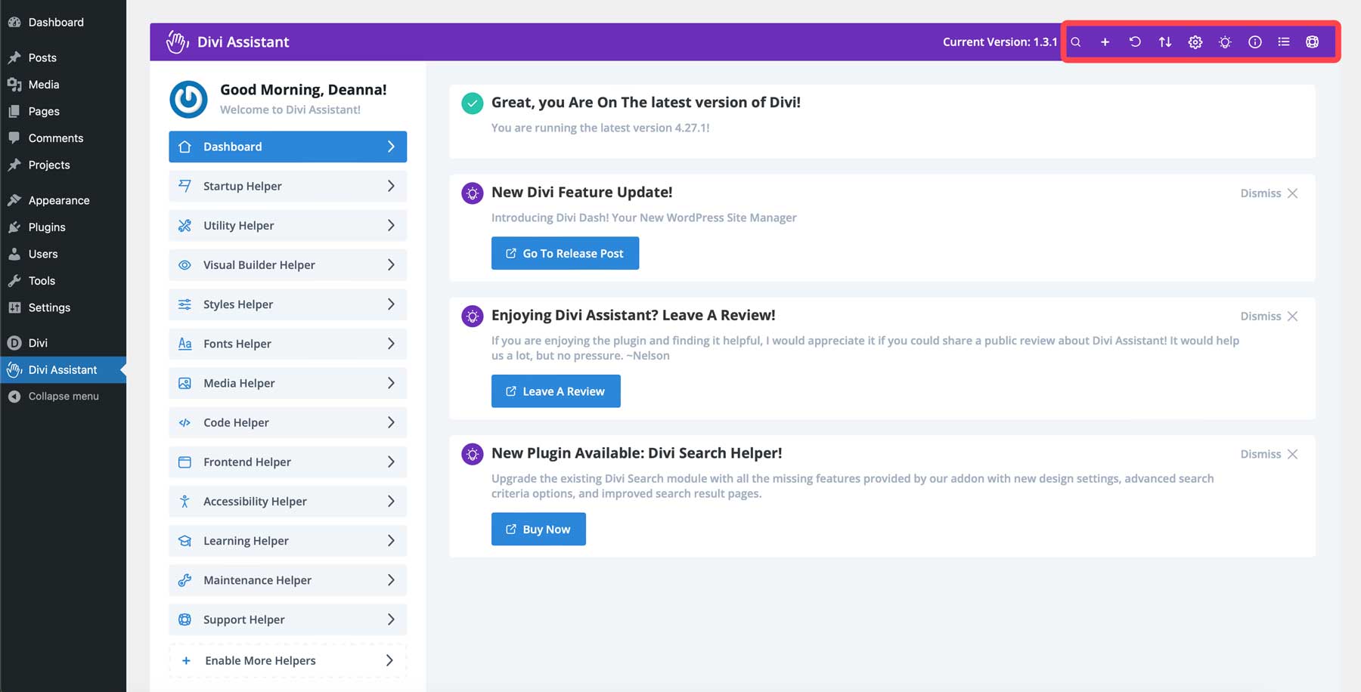
Task: Open the settings gear in the purple header
Action: click(x=1195, y=42)
